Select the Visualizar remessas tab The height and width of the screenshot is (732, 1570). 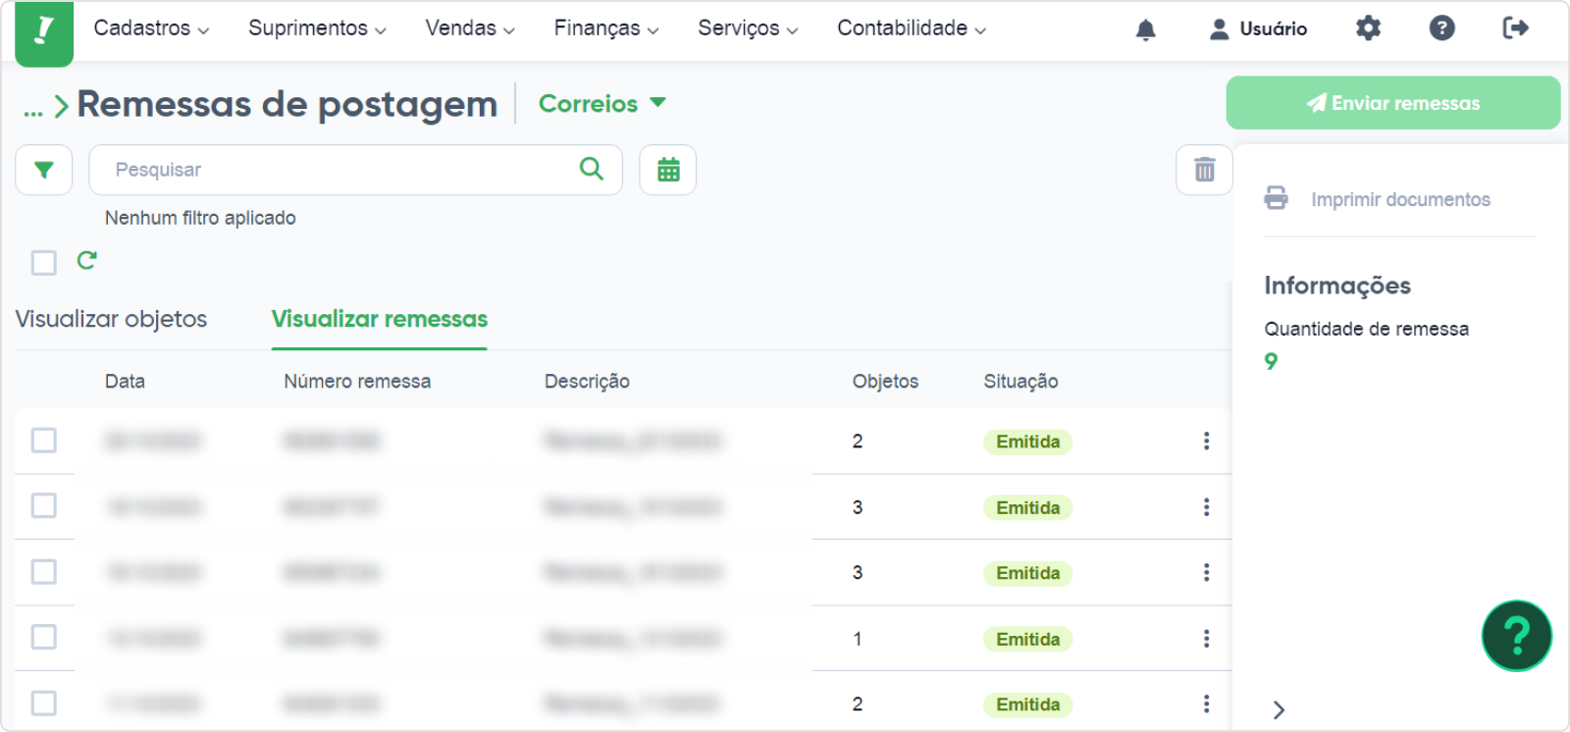380,319
